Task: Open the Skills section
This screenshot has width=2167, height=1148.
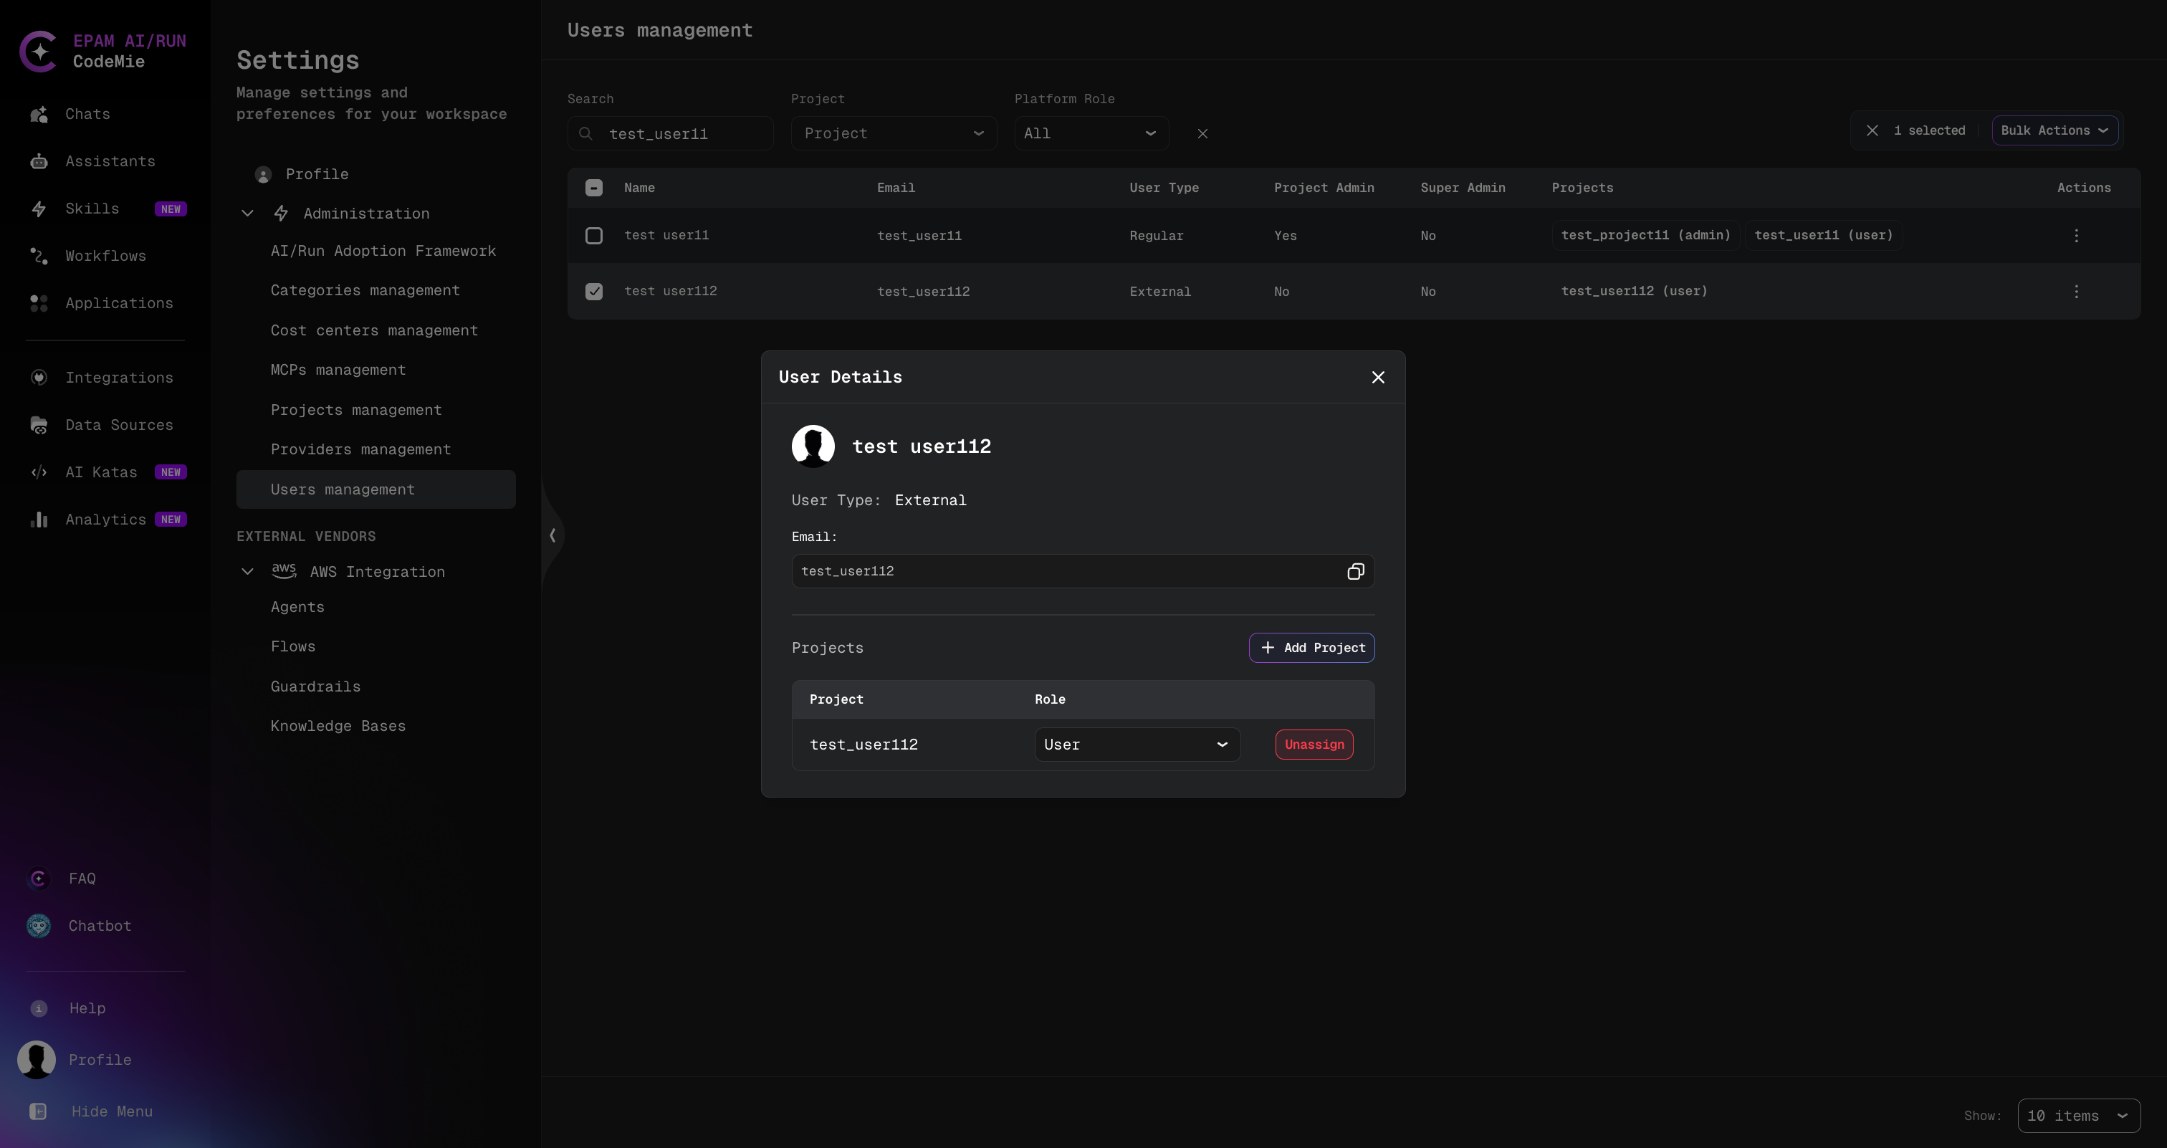Action: 92,209
